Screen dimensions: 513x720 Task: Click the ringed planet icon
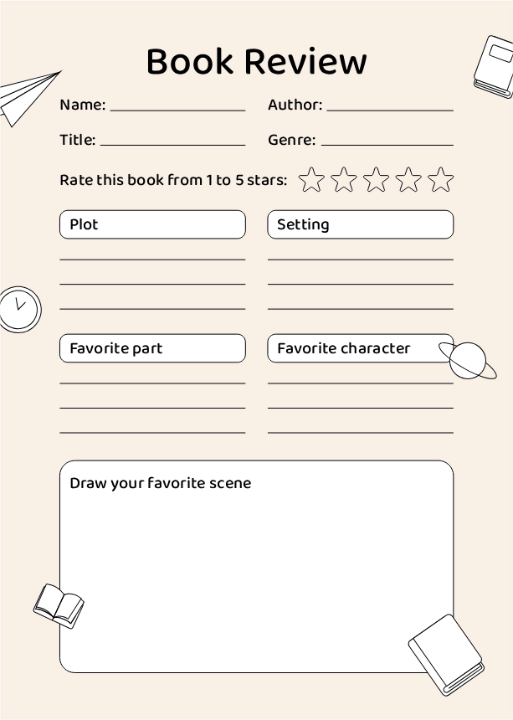469,360
